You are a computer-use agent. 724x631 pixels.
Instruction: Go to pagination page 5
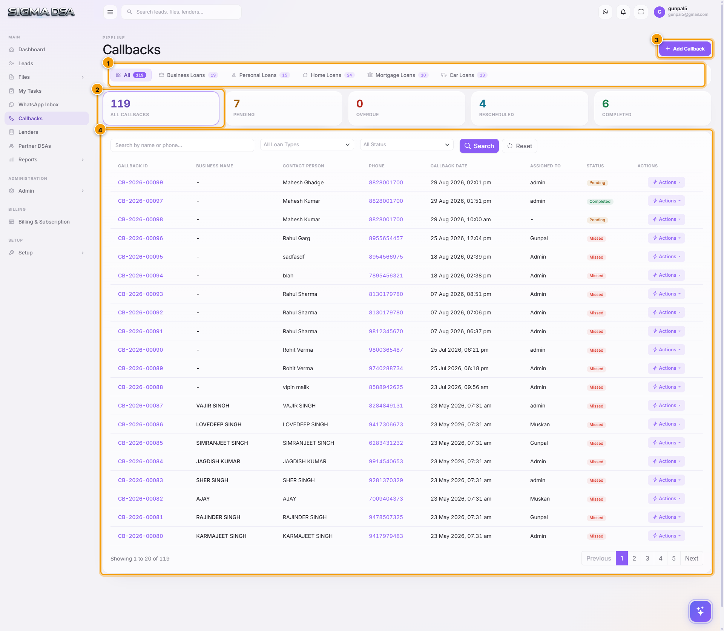point(674,558)
